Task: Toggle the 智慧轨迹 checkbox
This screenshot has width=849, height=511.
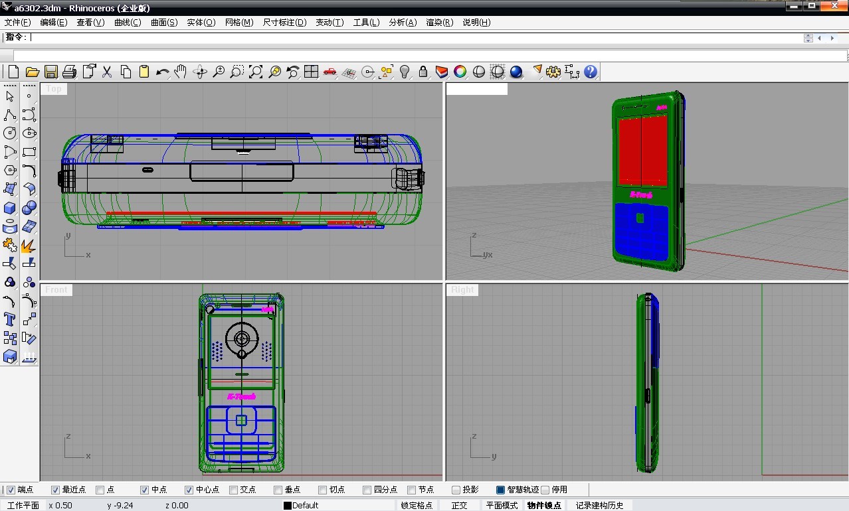Action: point(501,490)
